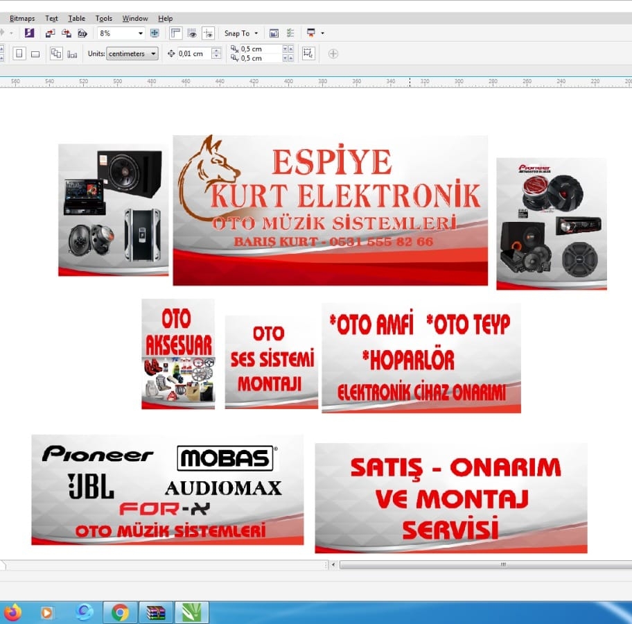The height and width of the screenshot is (624, 632).
Task: Click the ELEKTRONİK CİHAZ ONARIMI text
Action: (x=421, y=391)
